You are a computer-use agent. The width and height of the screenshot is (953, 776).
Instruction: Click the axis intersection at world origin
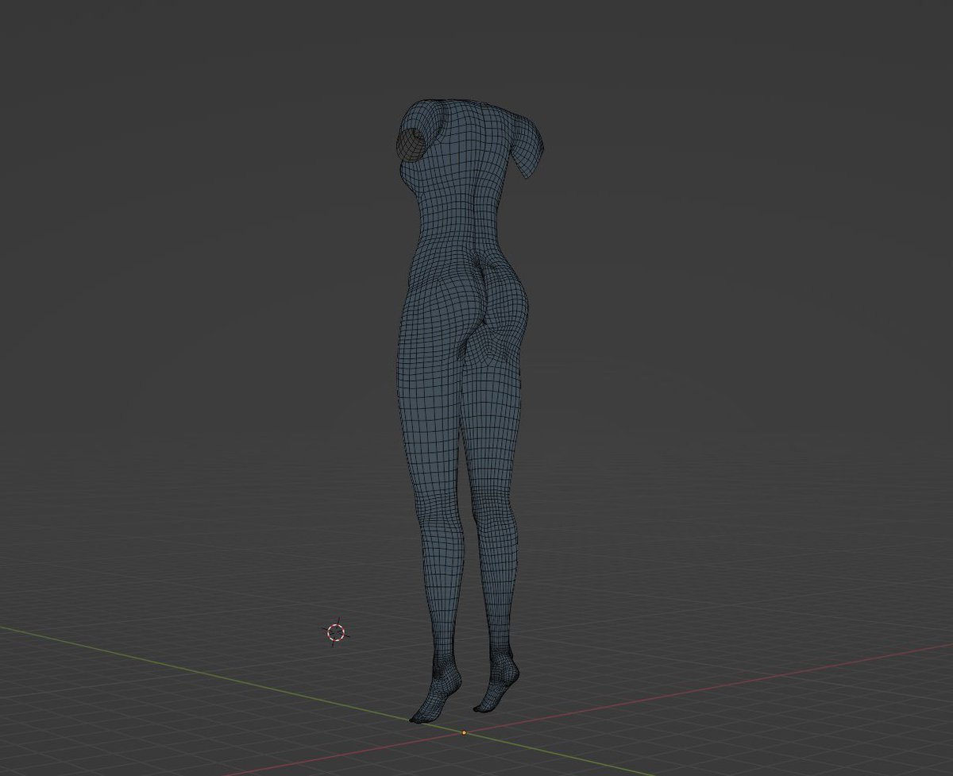(x=463, y=732)
